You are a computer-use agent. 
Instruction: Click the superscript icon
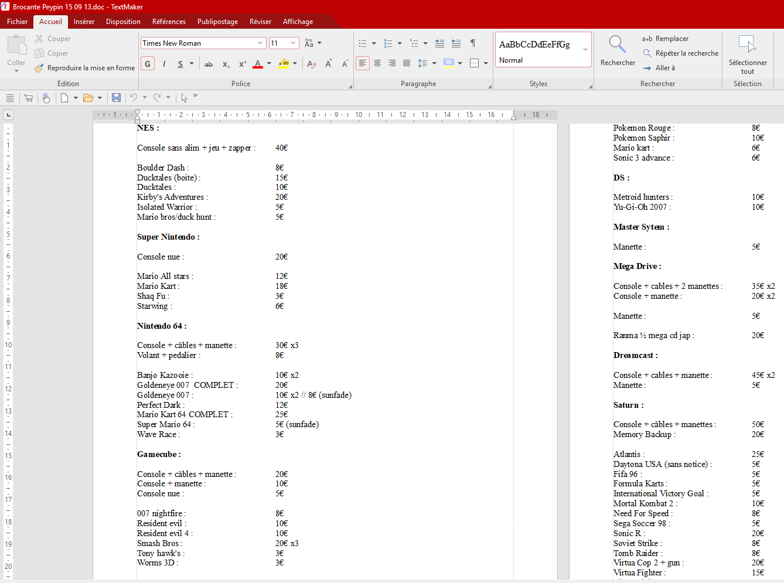(x=242, y=64)
